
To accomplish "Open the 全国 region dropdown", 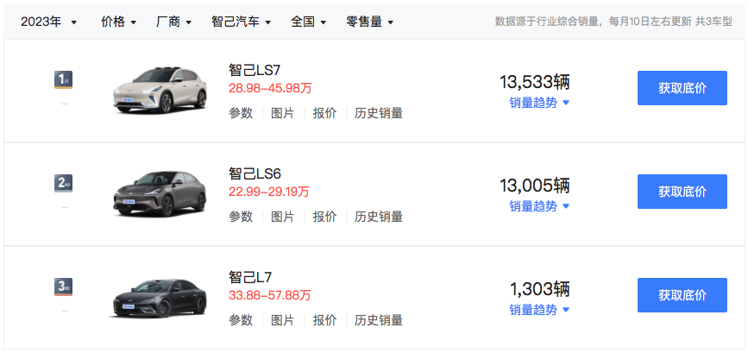I will point(309,22).
